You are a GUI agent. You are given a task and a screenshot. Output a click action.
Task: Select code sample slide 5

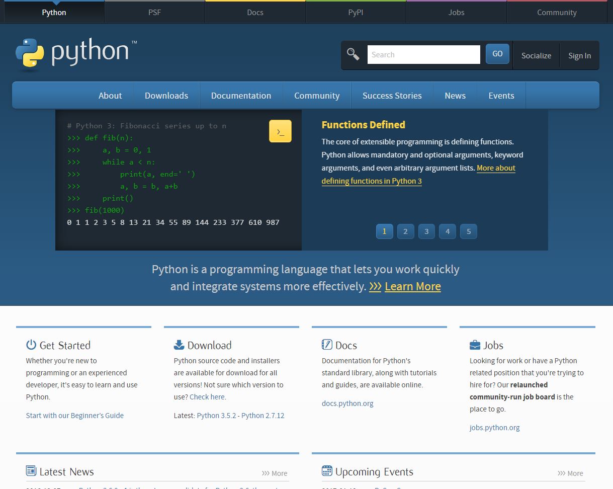(469, 231)
